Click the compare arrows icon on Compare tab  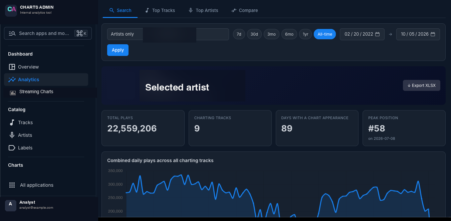(234, 10)
